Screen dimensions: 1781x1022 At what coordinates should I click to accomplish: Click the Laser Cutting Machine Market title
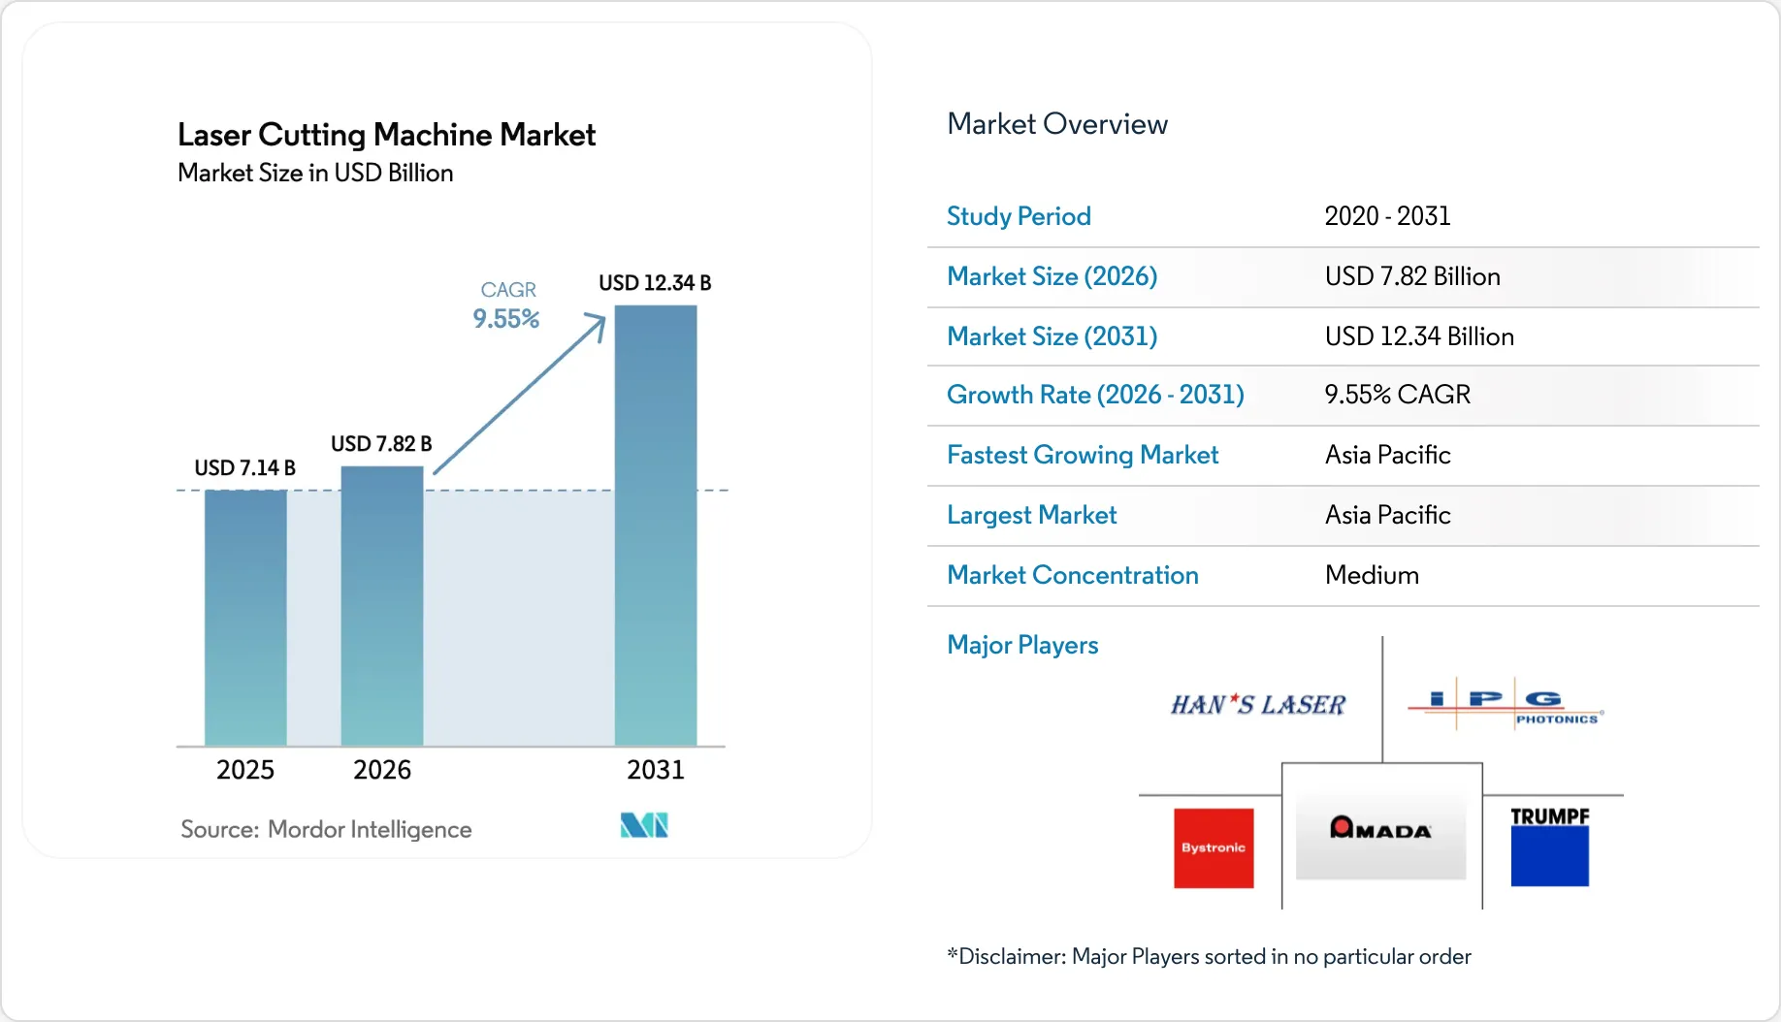pyautogui.click(x=386, y=135)
